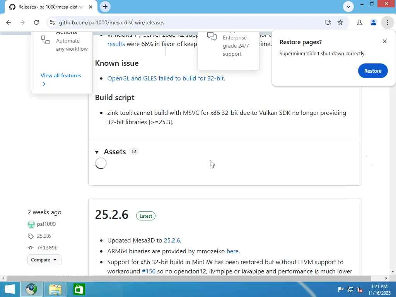Click the network icon in system tray
The image size is (396, 297).
tap(350, 289)
